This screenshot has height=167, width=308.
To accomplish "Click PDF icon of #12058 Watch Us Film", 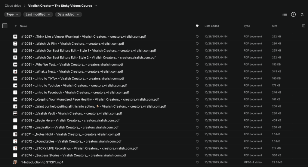I will click(x=15, y=43).
